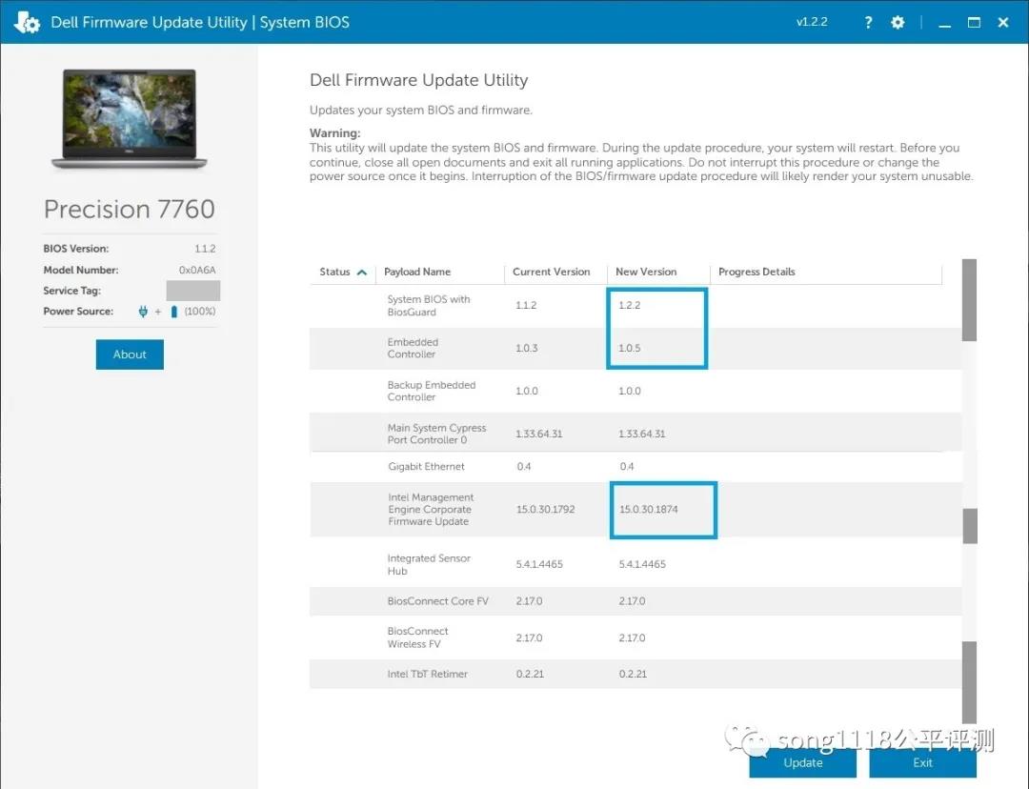Click new Embedded Controller version 1.0.5
This screenshot has width=1029, height=789.
coord(630,348)
